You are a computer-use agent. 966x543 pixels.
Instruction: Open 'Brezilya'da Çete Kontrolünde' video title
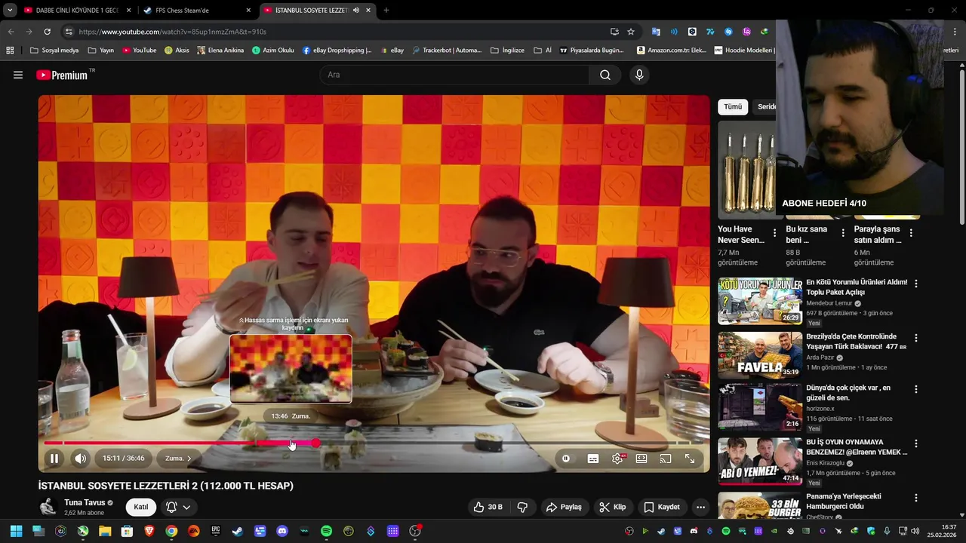[x=856, y=341]
